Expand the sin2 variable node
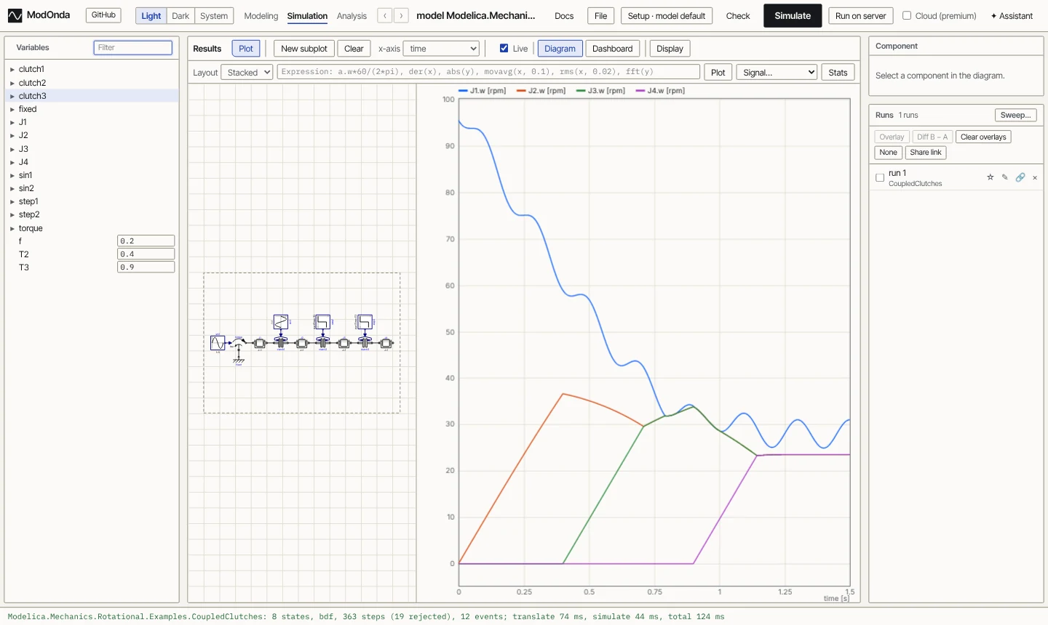 click(x=12, y=189)
